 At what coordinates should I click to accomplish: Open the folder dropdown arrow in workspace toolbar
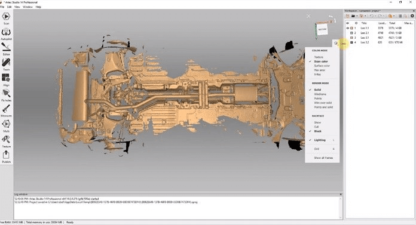pyautogui.click(x=357, y=16)
